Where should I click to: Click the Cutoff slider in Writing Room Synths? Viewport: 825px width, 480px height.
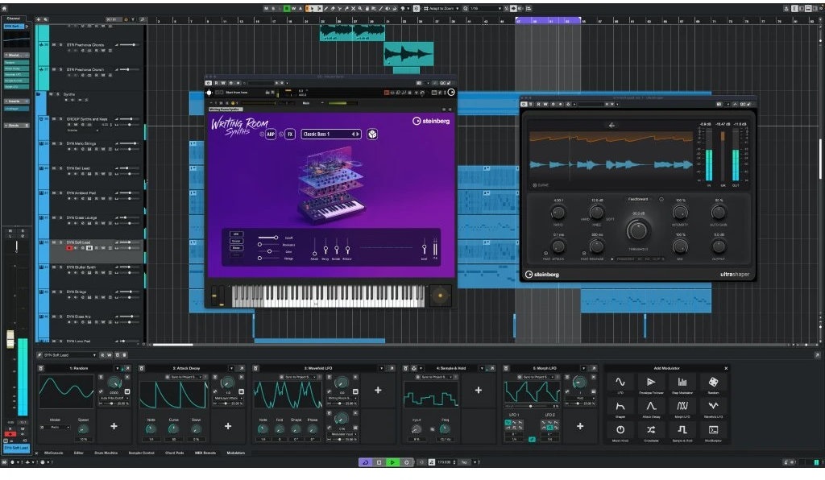[x=268, y=238]
